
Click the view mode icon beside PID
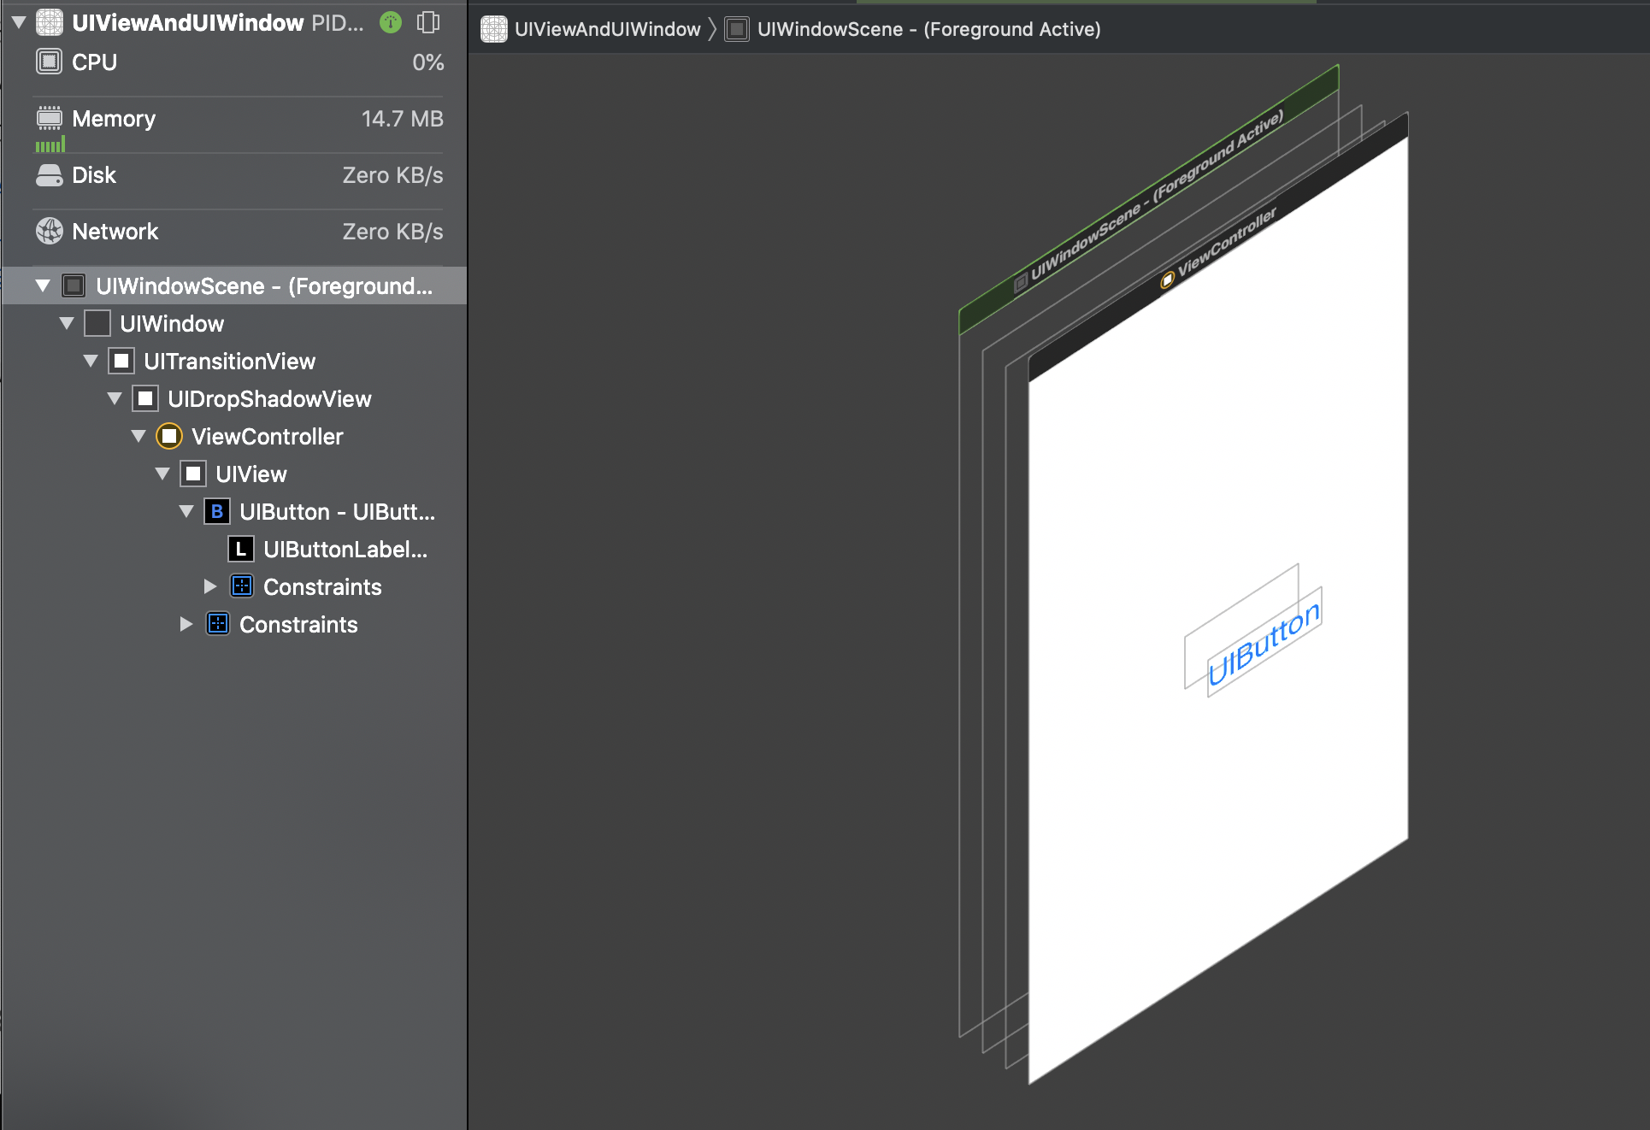point(427,23)
